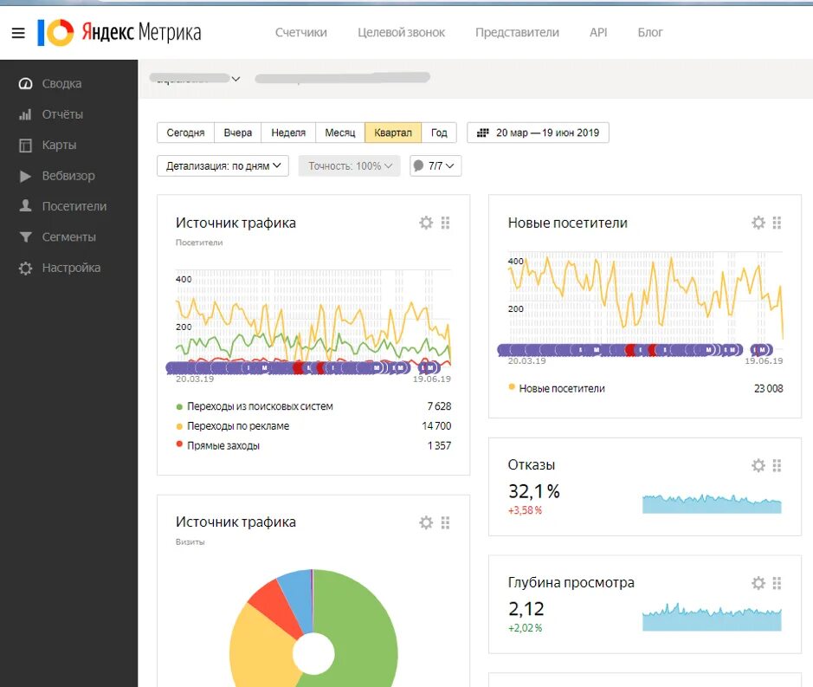
Task: Open the hamburger menu icon
Action: point(18,33)
